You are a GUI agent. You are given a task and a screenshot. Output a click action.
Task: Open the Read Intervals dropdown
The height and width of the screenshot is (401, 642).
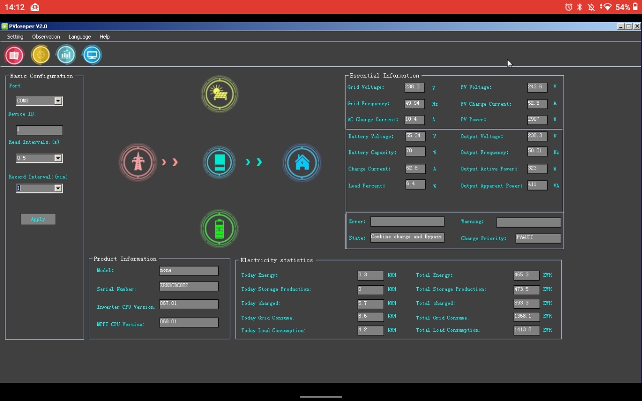[x=58, y=158]
